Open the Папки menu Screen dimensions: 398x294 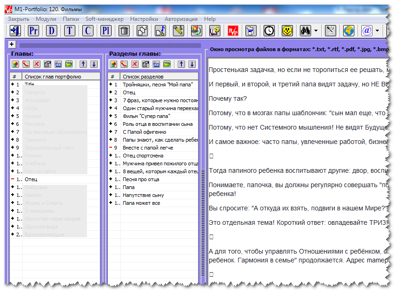[71, 19]
